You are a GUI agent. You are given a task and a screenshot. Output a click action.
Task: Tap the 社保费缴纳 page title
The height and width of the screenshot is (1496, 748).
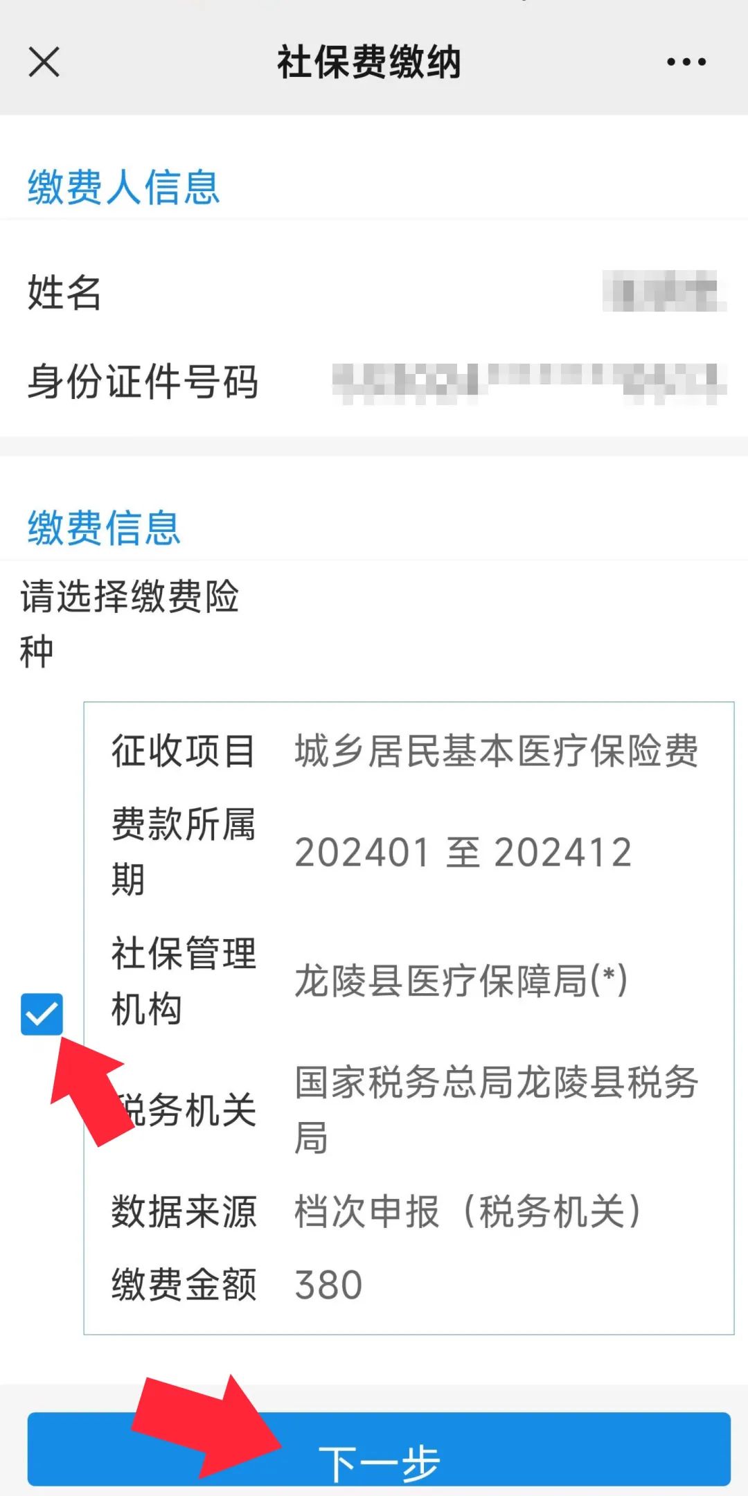tap(369, 62)
